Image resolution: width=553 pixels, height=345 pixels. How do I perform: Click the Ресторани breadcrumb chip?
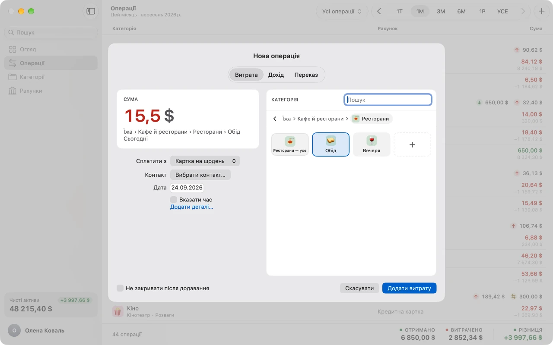[x=372, y=119]
